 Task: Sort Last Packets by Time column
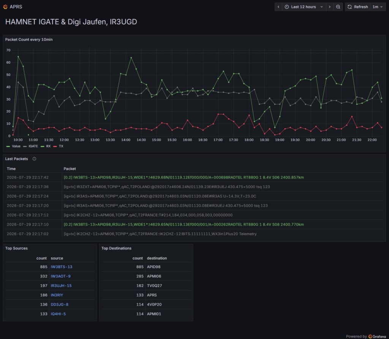11,169
